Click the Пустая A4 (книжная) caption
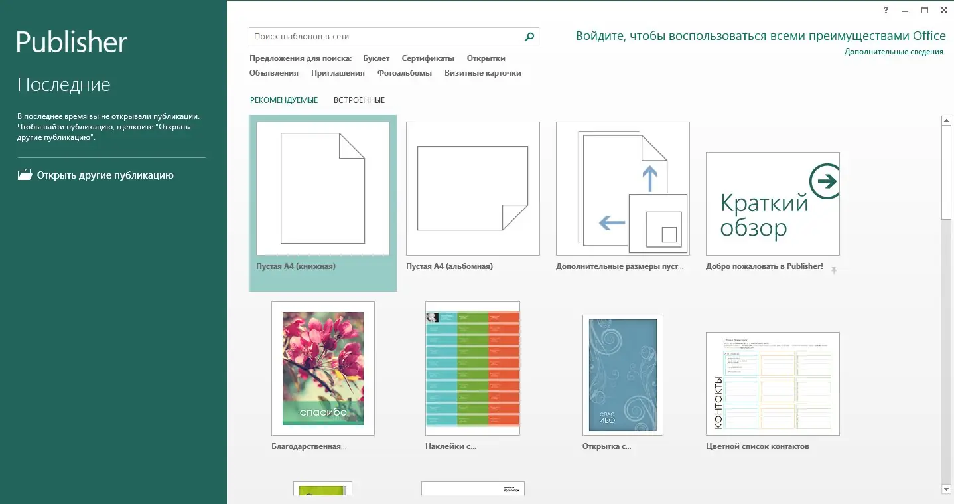954x504 pixels. 296,266
